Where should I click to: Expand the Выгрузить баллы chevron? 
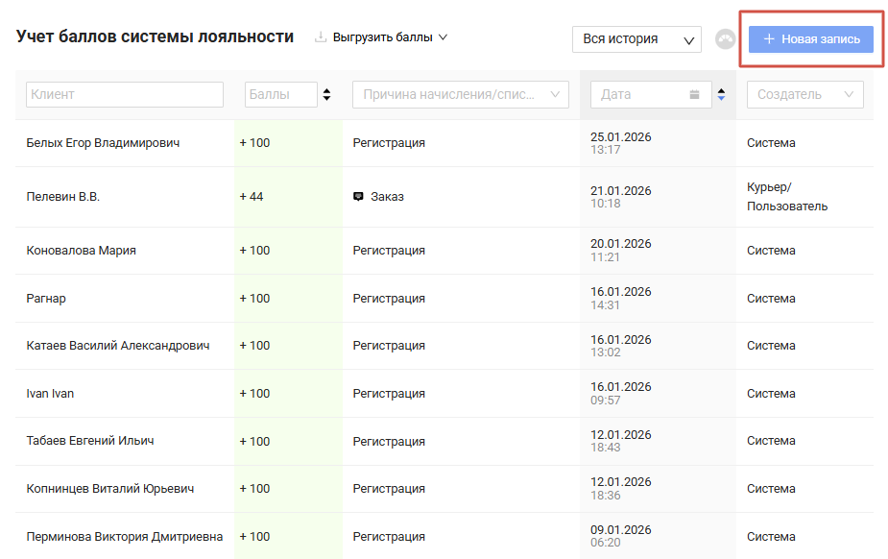coord(443,37)
